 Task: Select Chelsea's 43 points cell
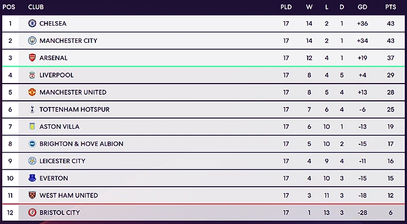[391, 23]
